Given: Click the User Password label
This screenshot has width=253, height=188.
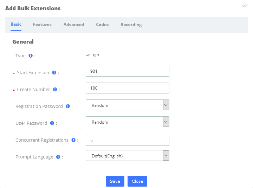Looking at the screenshot, I should coord(31,123).
